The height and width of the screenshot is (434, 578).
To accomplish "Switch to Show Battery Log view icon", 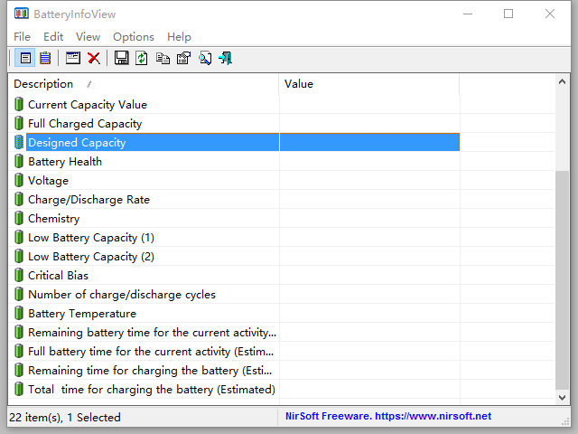I will pos(45,59).
